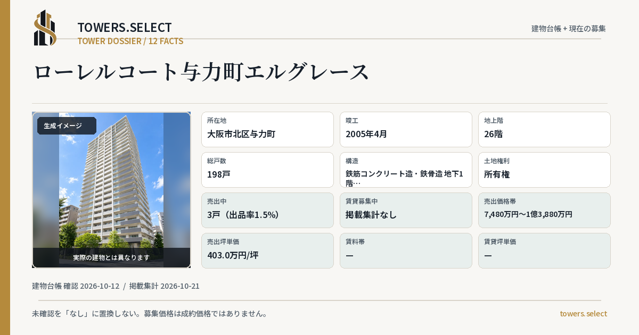
Task: Select the 所在地 大阪市北区与力町 card
Action: coord(267,129)
